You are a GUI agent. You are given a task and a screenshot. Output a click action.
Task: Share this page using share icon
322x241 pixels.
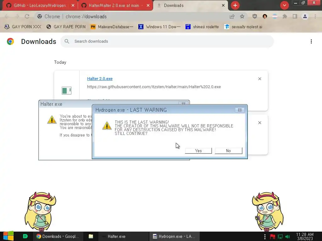tap(232, 16)
